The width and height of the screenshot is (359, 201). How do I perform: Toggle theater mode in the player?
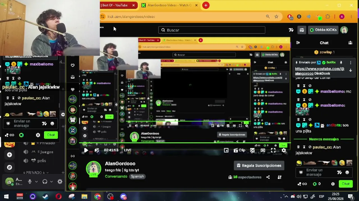pyautogui.click(x=263, y=150)
